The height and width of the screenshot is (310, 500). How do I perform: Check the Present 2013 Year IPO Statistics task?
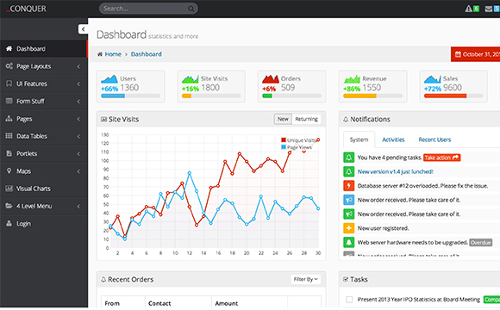[x=349, y=300]
